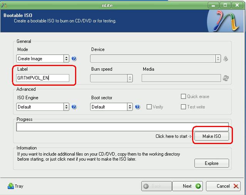Click the Media field
Image resolution: width=246 pixels, height=195 pixels.
pyautogui.click(x=181, y=78)
